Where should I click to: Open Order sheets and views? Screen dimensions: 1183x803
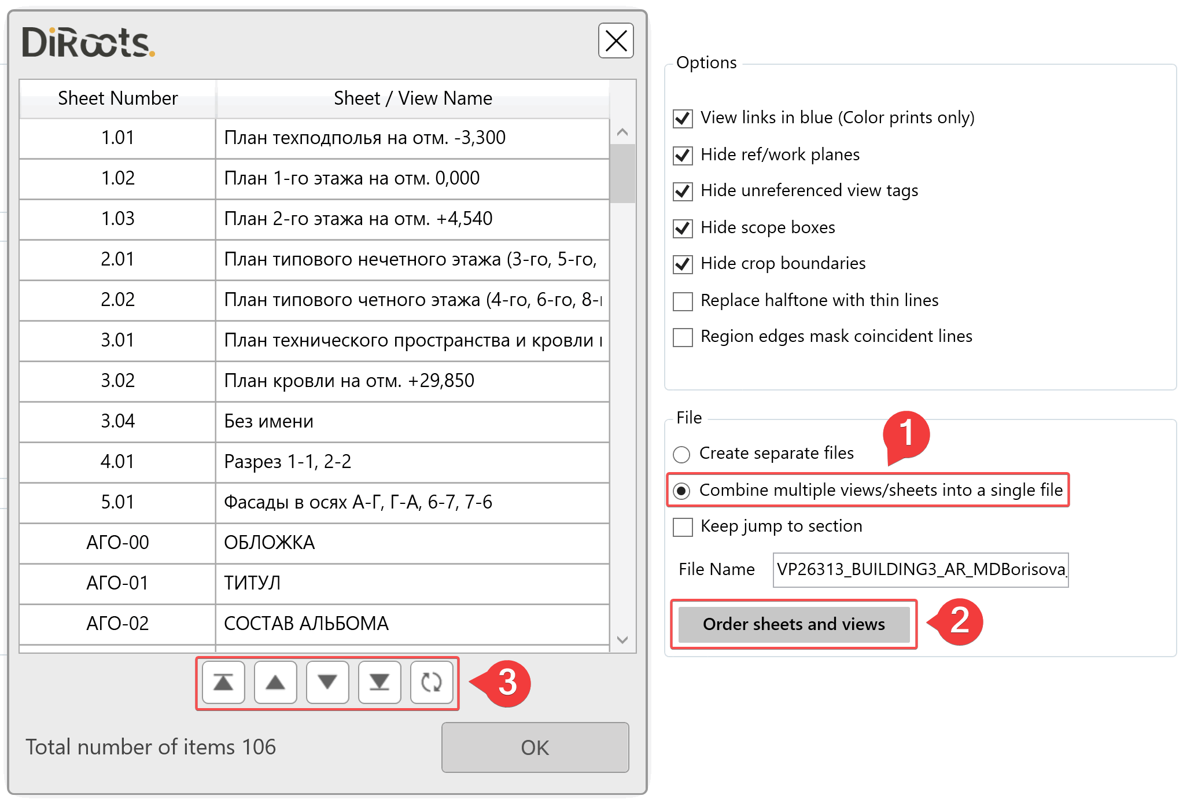pyautogui.click(x=794, y=624)
